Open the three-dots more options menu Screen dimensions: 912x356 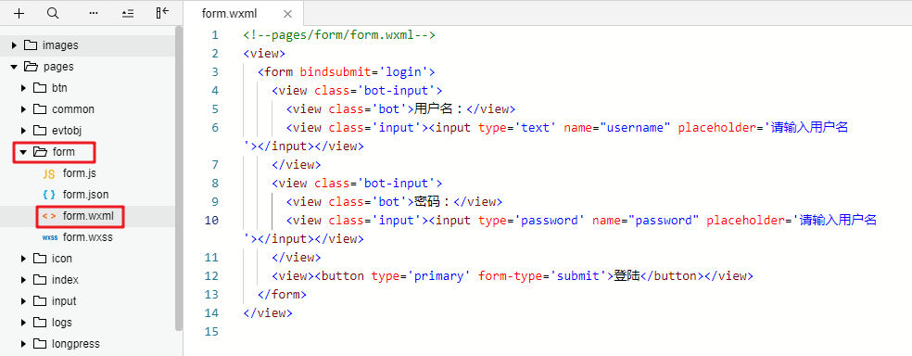93,13
